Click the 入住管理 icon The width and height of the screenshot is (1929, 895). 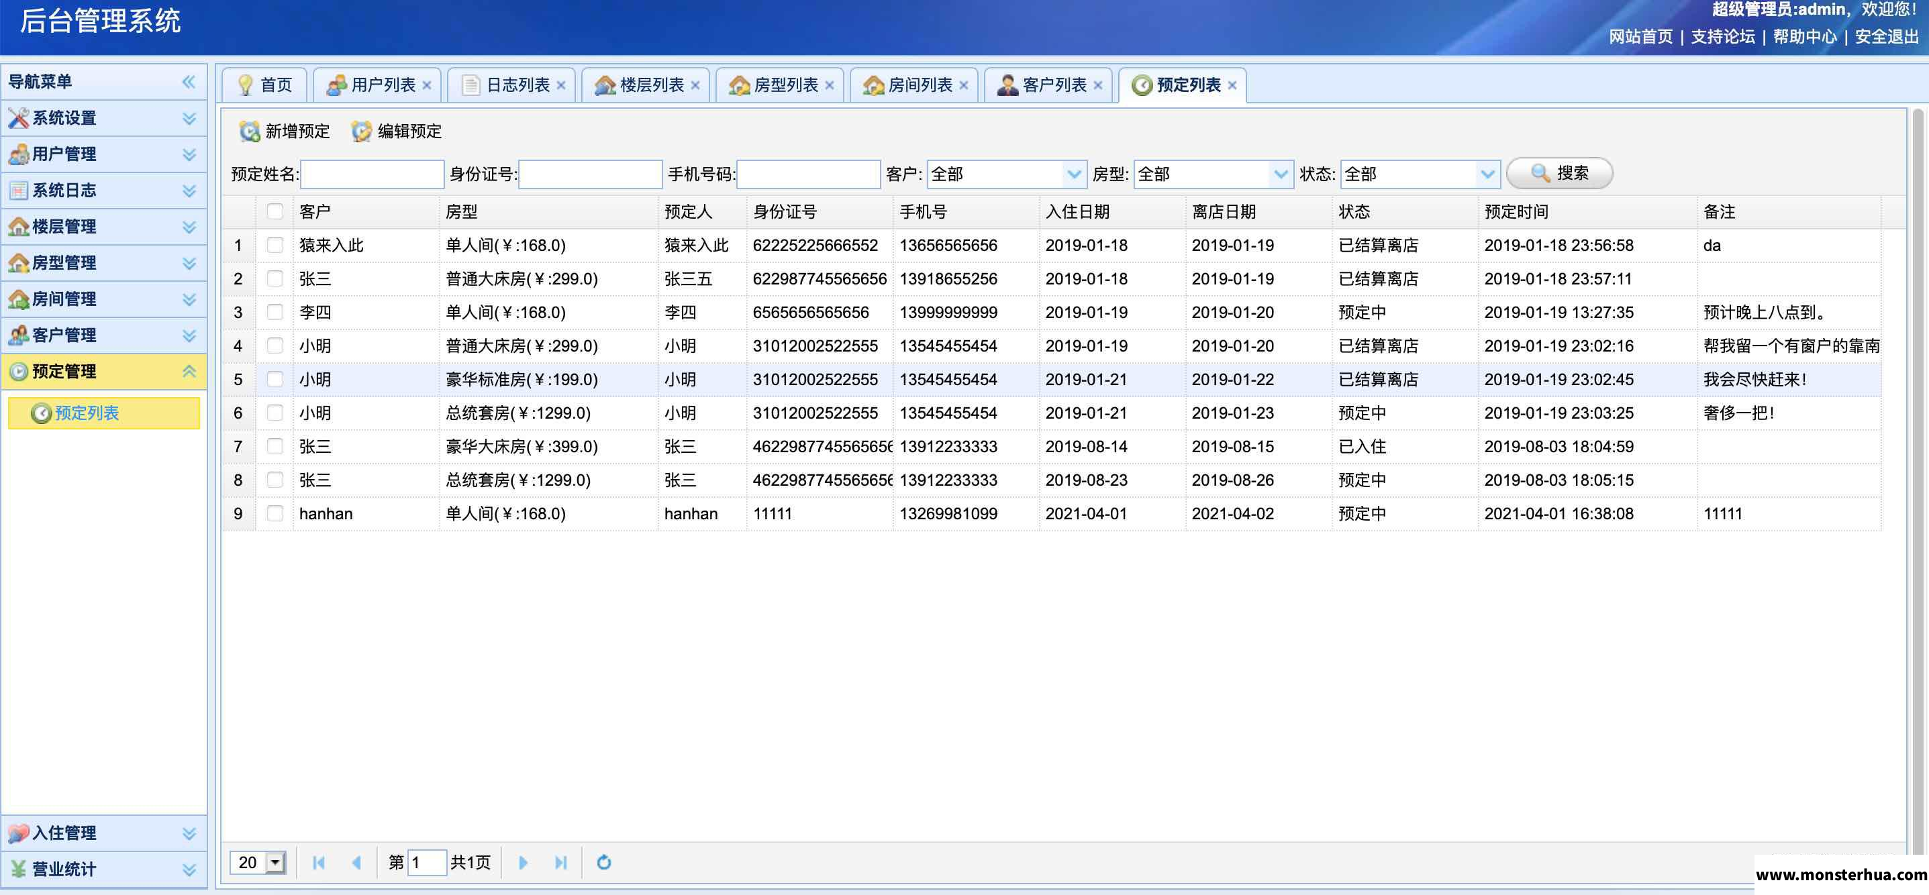pos(18,833)
